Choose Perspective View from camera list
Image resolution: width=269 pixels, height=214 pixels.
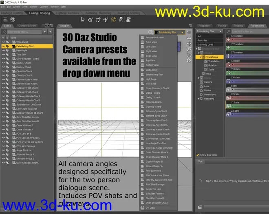pyautogui.click(x=154, y=38)
